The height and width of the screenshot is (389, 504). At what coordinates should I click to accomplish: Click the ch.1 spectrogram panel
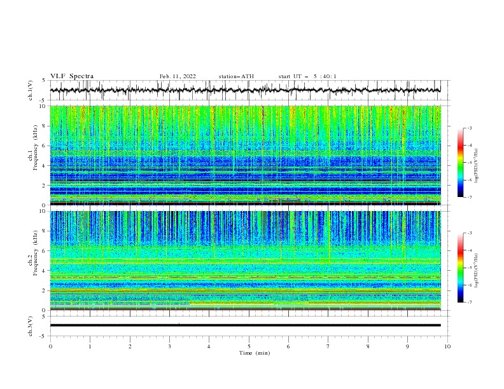click(245, 155)
